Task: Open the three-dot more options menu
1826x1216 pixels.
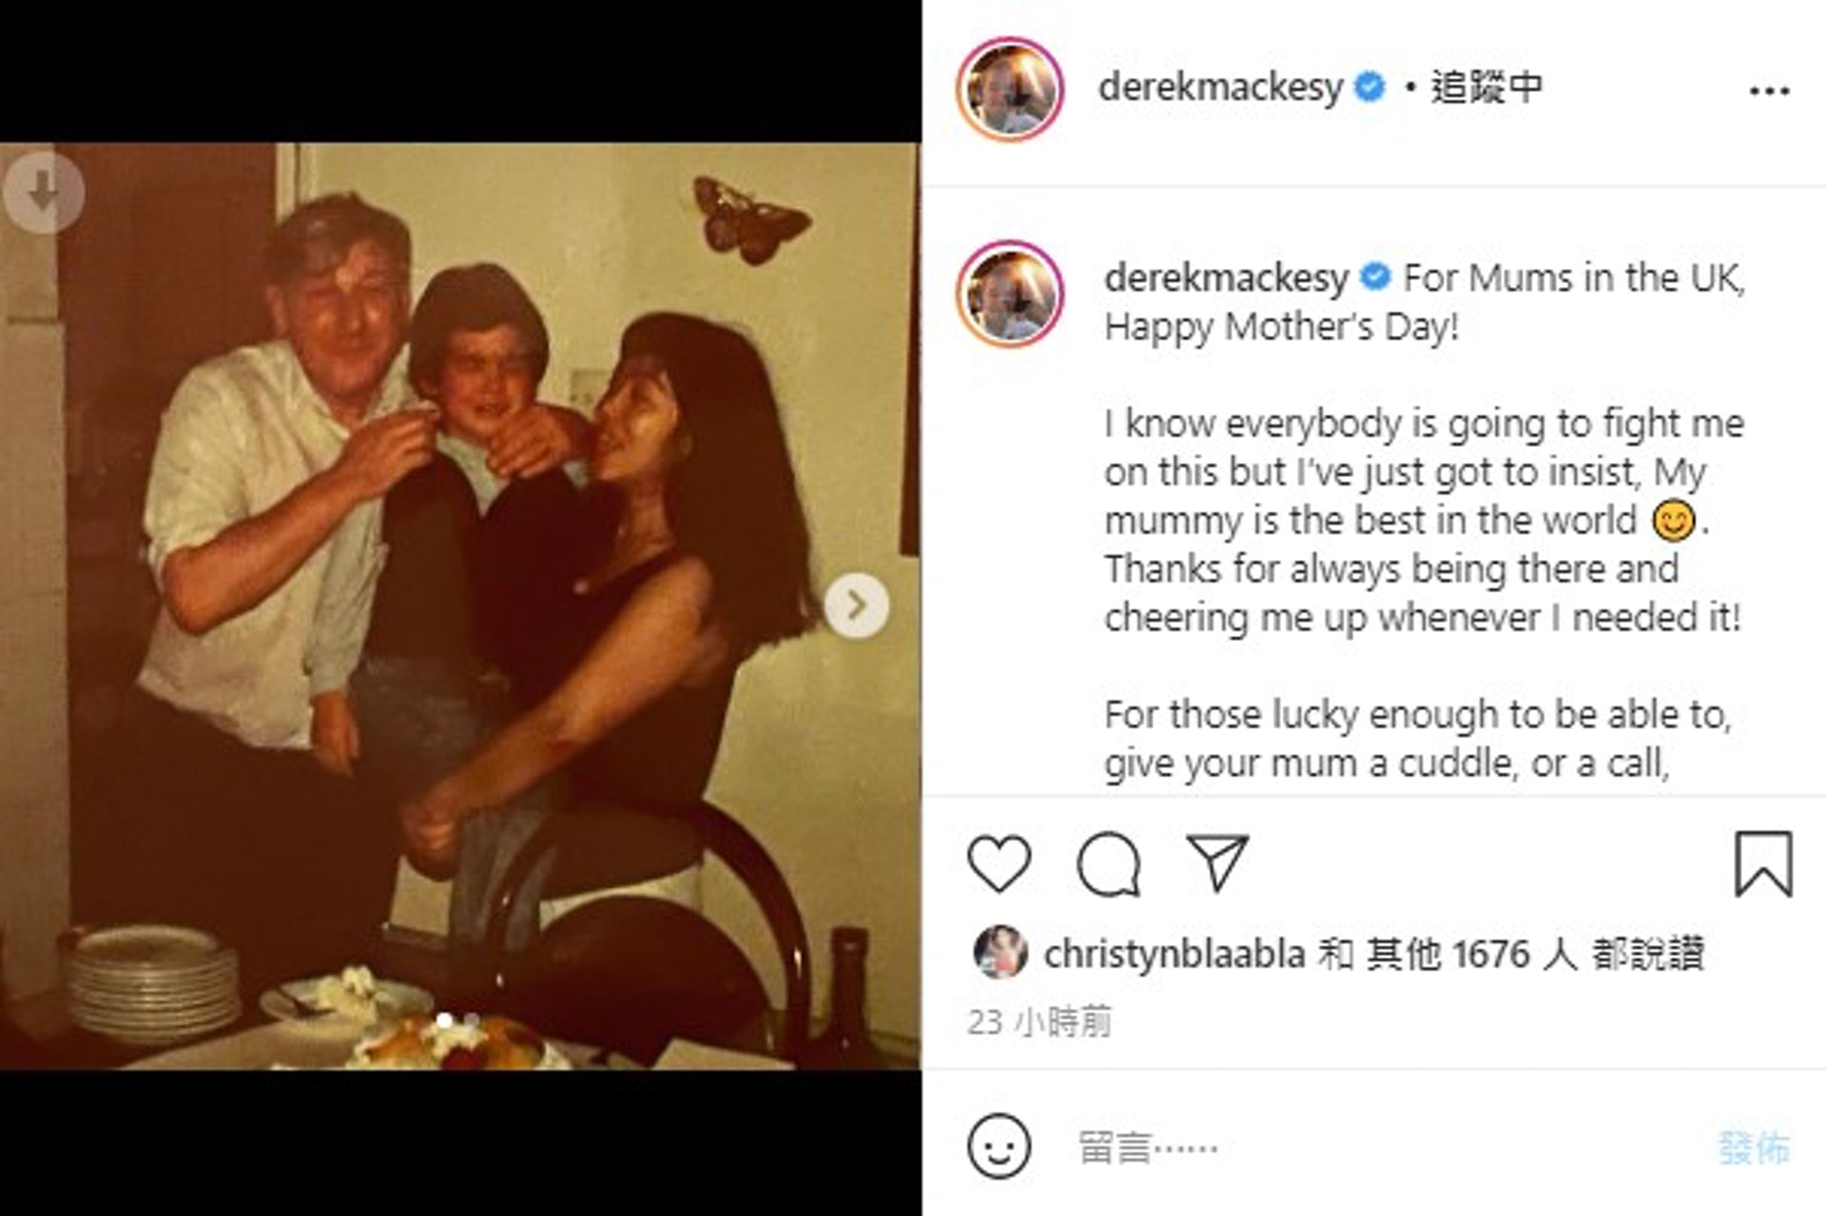Action: click(1769, 91)
